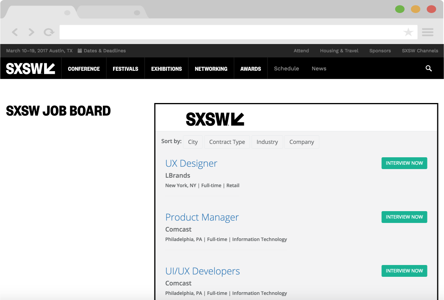444x300 pixels.
Task: Open the Networking menu
Action: pos(211,69)
